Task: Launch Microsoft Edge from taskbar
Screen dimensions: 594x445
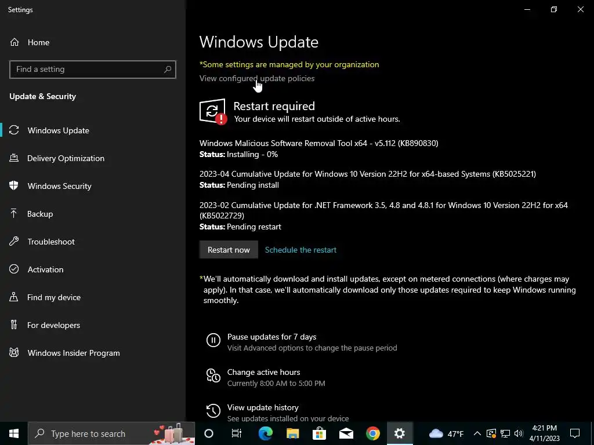Action: [x=265, y=433]
